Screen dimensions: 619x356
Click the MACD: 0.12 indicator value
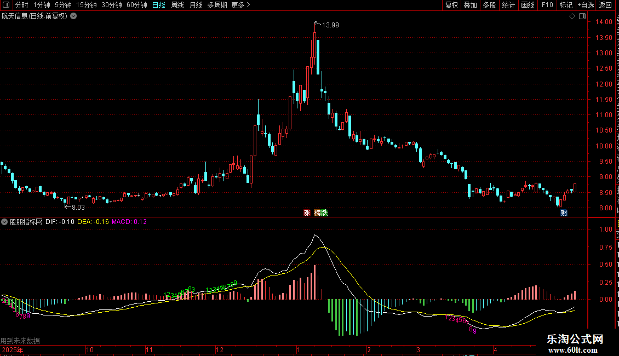(x=129, y=222)
